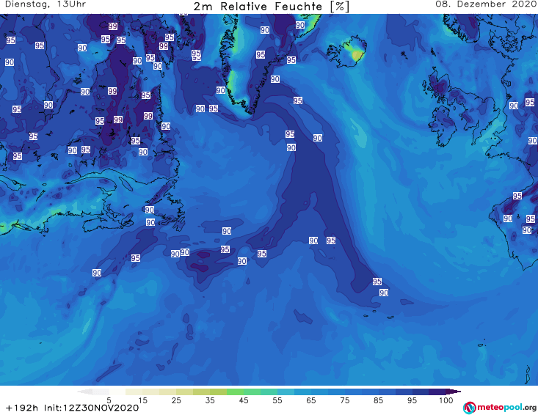Screen dimensions: 538x415
Task: Click the '75' value on the color scale
Action: [x=345, y=400]
